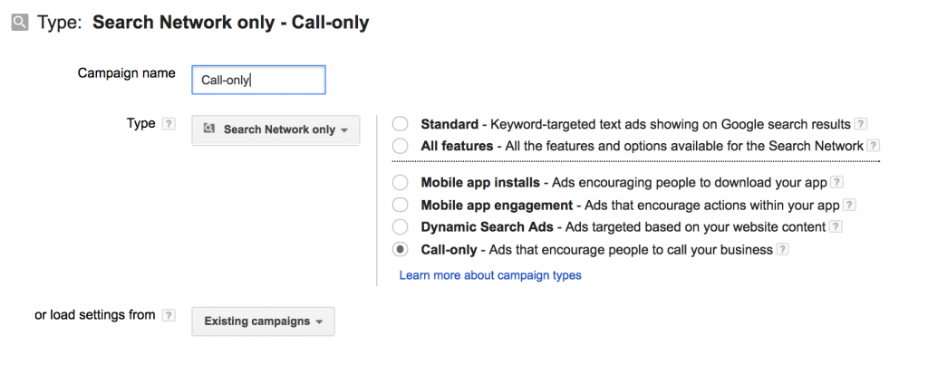This screenshot has width=928, height=374.
Task: Open help for Mobile app installs
Action: pyautogui.click(x=836, y=182)
